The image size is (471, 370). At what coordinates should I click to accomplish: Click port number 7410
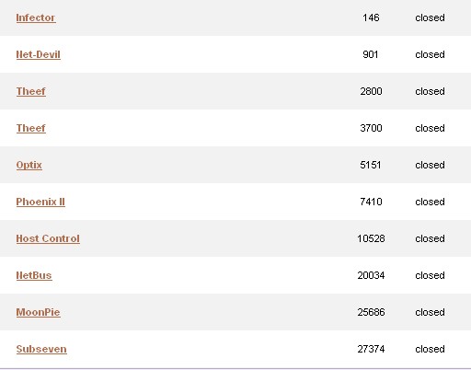tap(371, 202)
